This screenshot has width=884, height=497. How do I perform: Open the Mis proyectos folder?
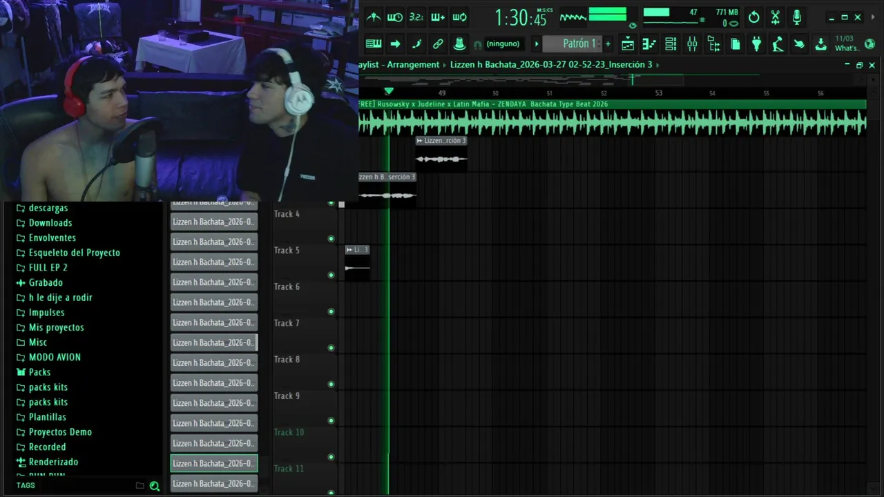click(x=50, y=328)
